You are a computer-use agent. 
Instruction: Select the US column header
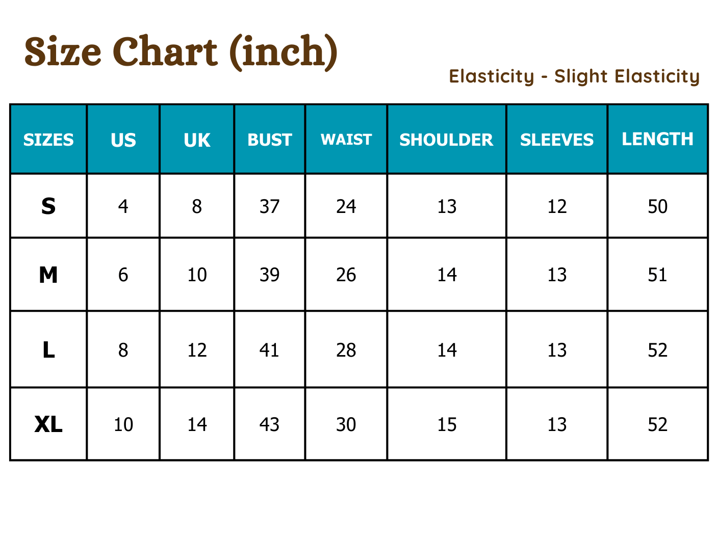click(123, 140)
